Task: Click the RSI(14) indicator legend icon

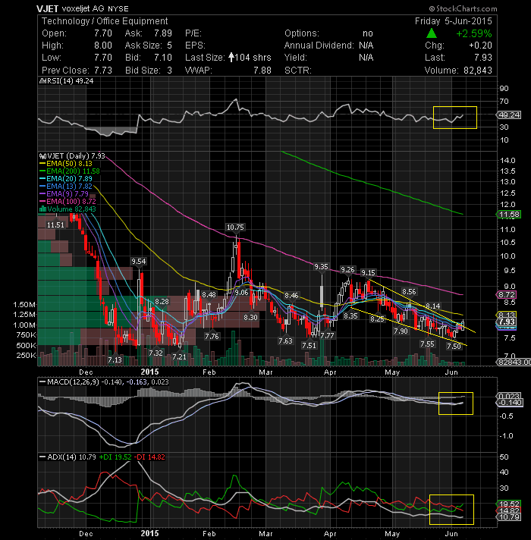Action: 42,81
